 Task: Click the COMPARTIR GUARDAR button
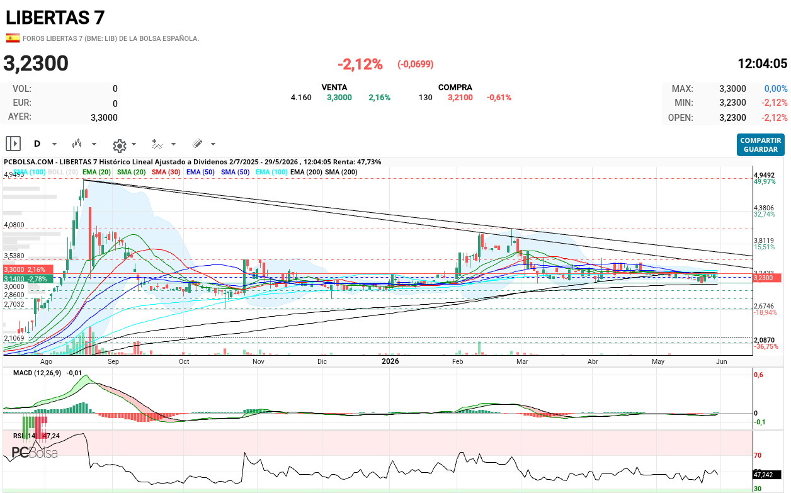coord(760,145)
